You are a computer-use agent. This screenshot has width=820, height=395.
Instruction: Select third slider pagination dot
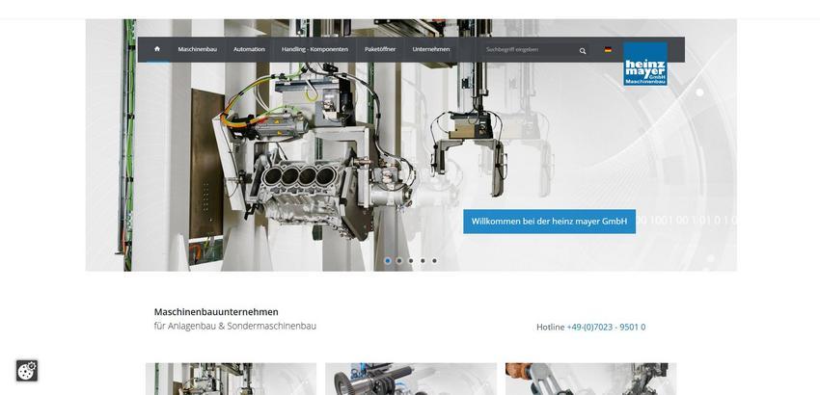coord(411,260)
